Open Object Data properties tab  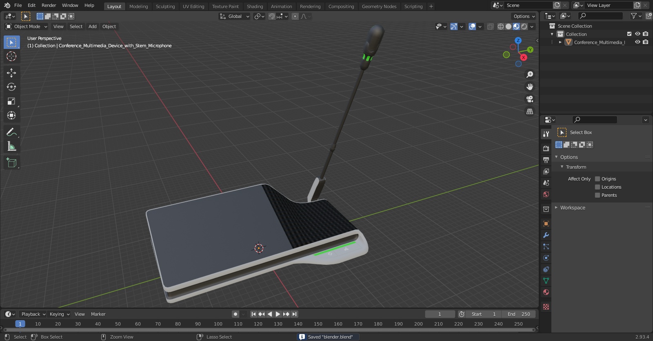[x=546, y=281]
